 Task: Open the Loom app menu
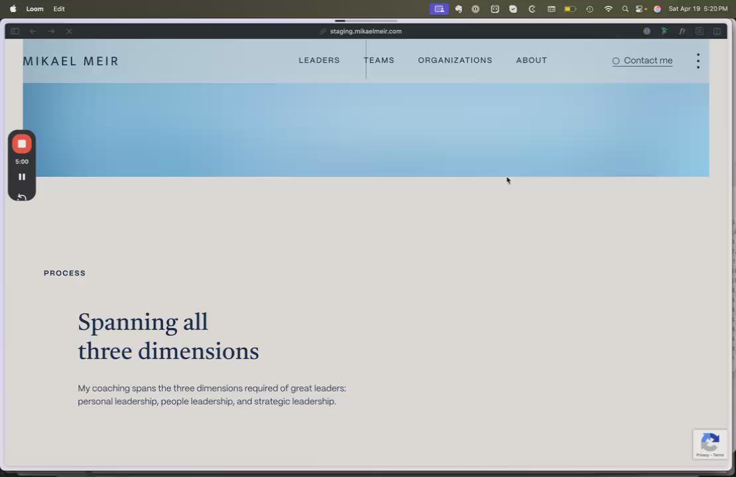[x=34, y=9]
